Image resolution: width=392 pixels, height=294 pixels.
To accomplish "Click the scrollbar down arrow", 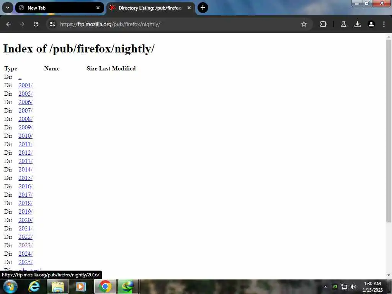I will pos(389,275).
